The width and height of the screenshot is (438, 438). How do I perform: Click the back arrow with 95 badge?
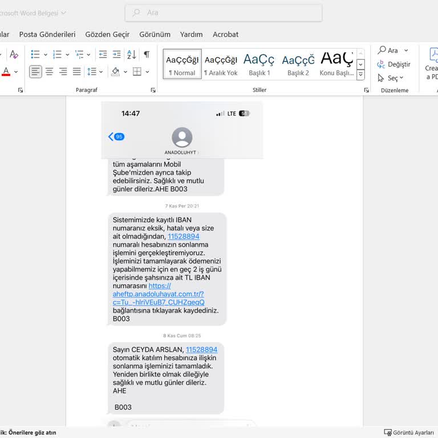(x=116, y=137)
